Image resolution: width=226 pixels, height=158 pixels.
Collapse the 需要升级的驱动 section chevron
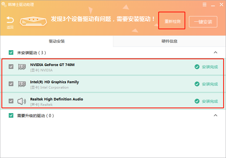(215, 115)
